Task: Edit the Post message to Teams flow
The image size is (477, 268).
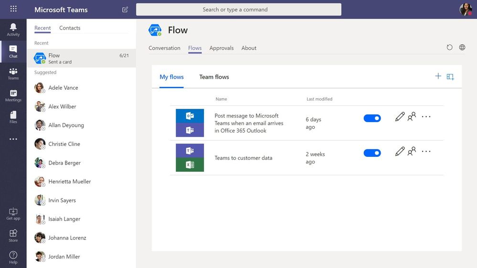Action: pyautogui.click(x=400, y=117)
